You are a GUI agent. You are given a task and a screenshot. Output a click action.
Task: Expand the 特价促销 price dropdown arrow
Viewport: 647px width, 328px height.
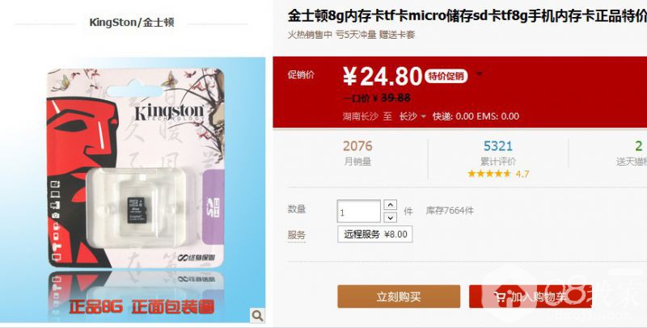tap(479, 74)
